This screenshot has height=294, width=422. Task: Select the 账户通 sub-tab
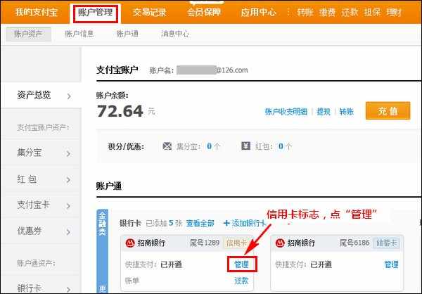127,34
